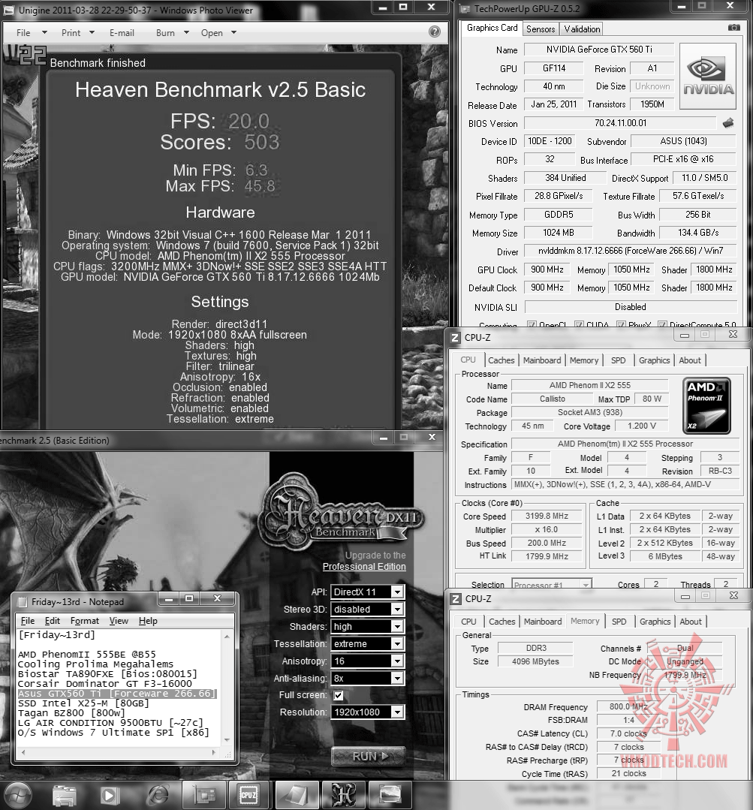Open Mainboard tab in upper CPU-Z

coord(542,360)
